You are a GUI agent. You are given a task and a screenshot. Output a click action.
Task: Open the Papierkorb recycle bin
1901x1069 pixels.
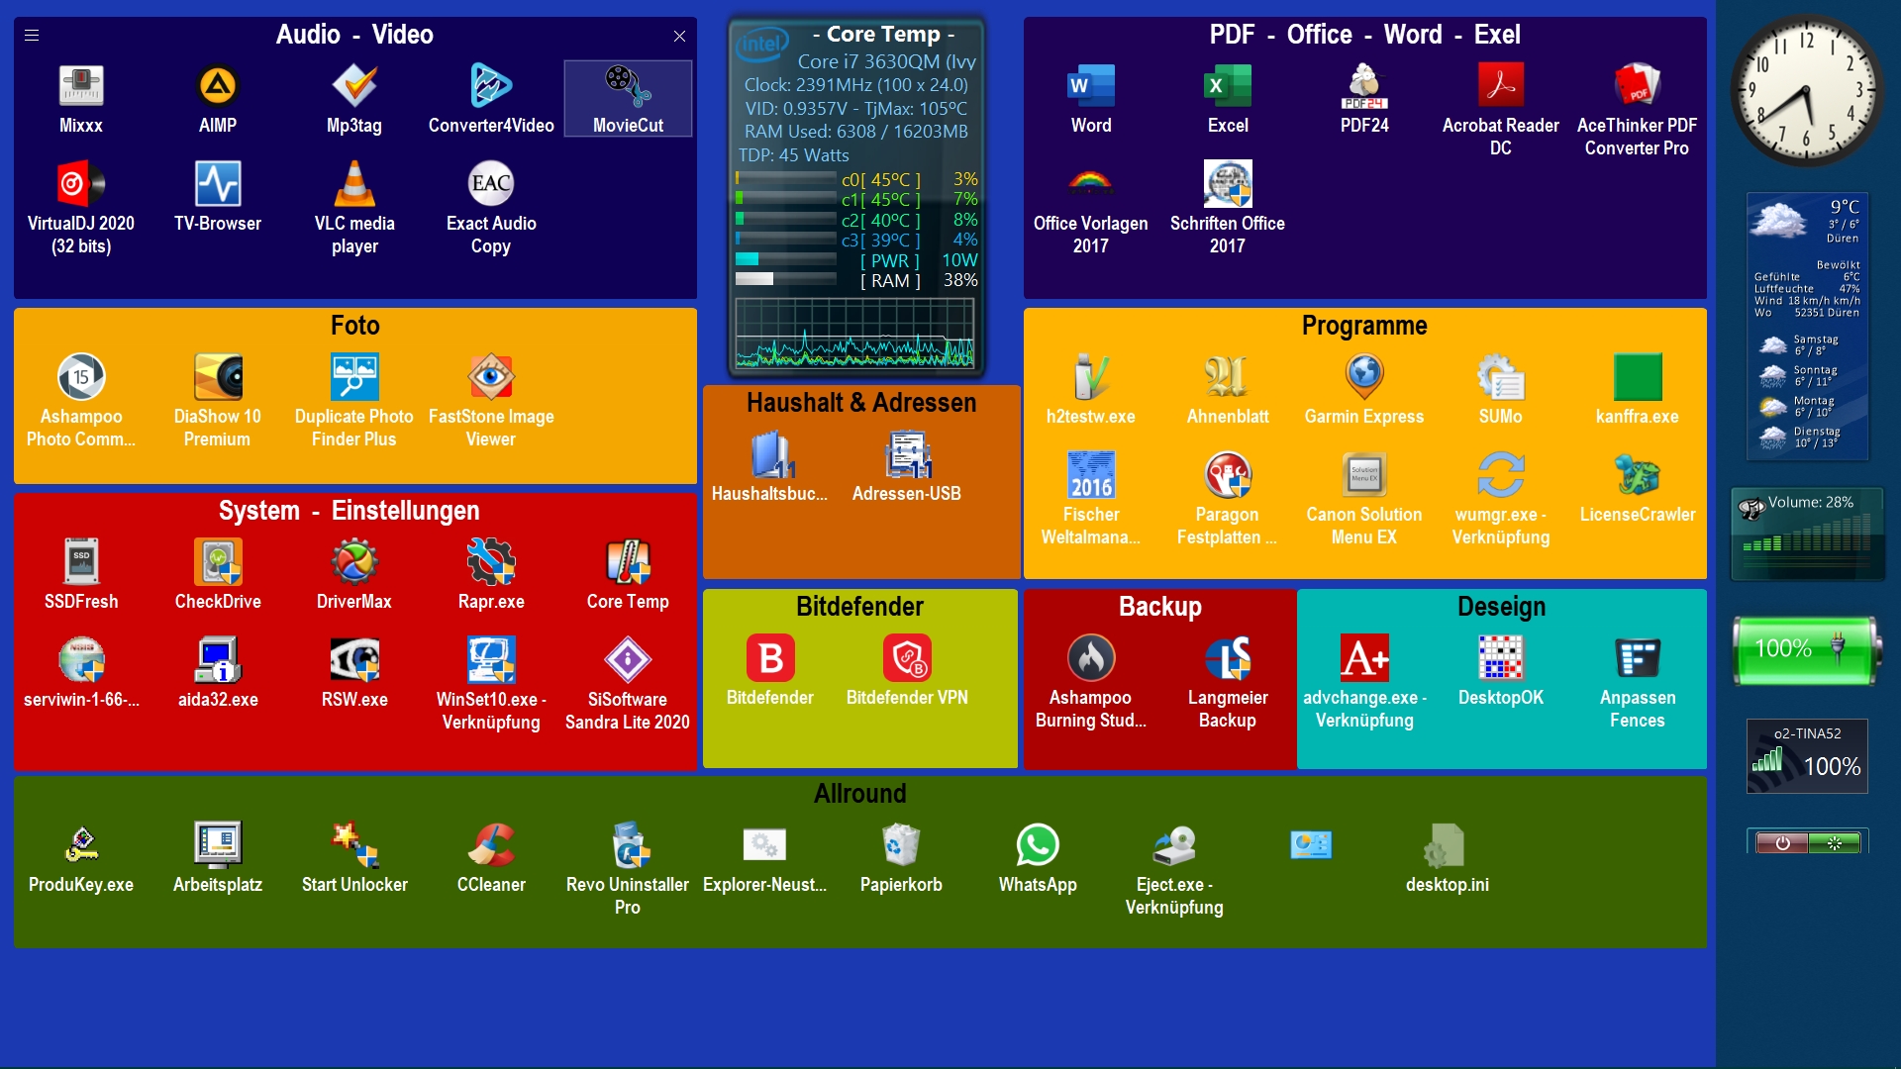900,846
